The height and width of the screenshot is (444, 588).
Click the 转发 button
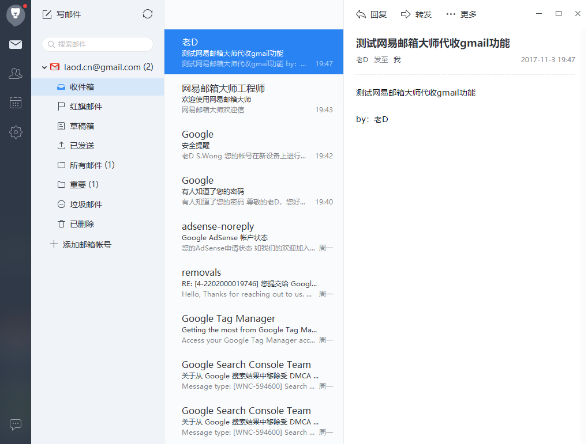pyautogui.click(x=416, y=14)
